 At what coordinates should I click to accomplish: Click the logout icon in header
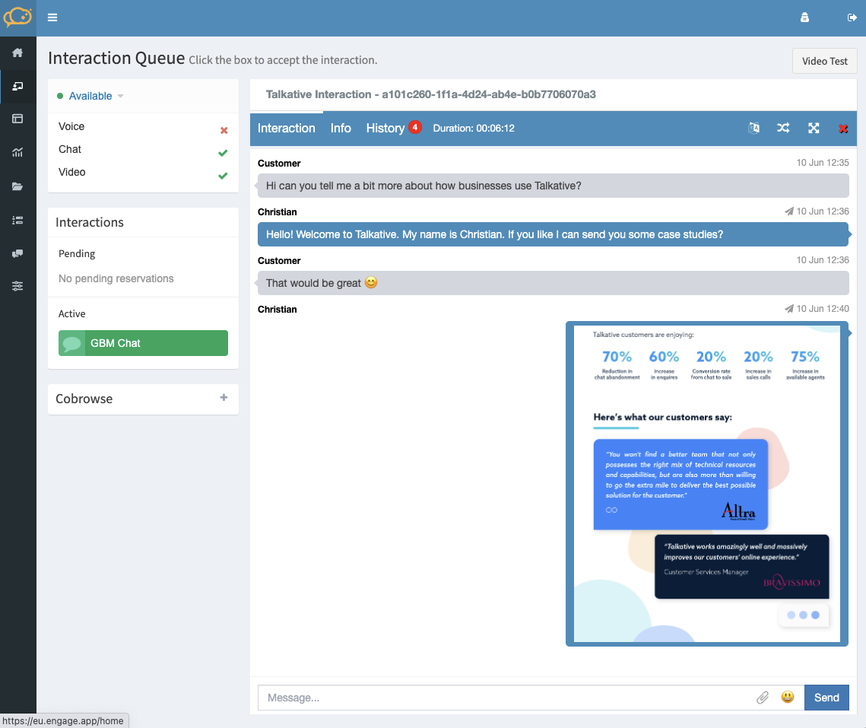[x=852, y=17]
